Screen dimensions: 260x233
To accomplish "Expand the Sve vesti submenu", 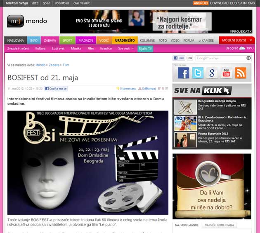I will 125,49.
